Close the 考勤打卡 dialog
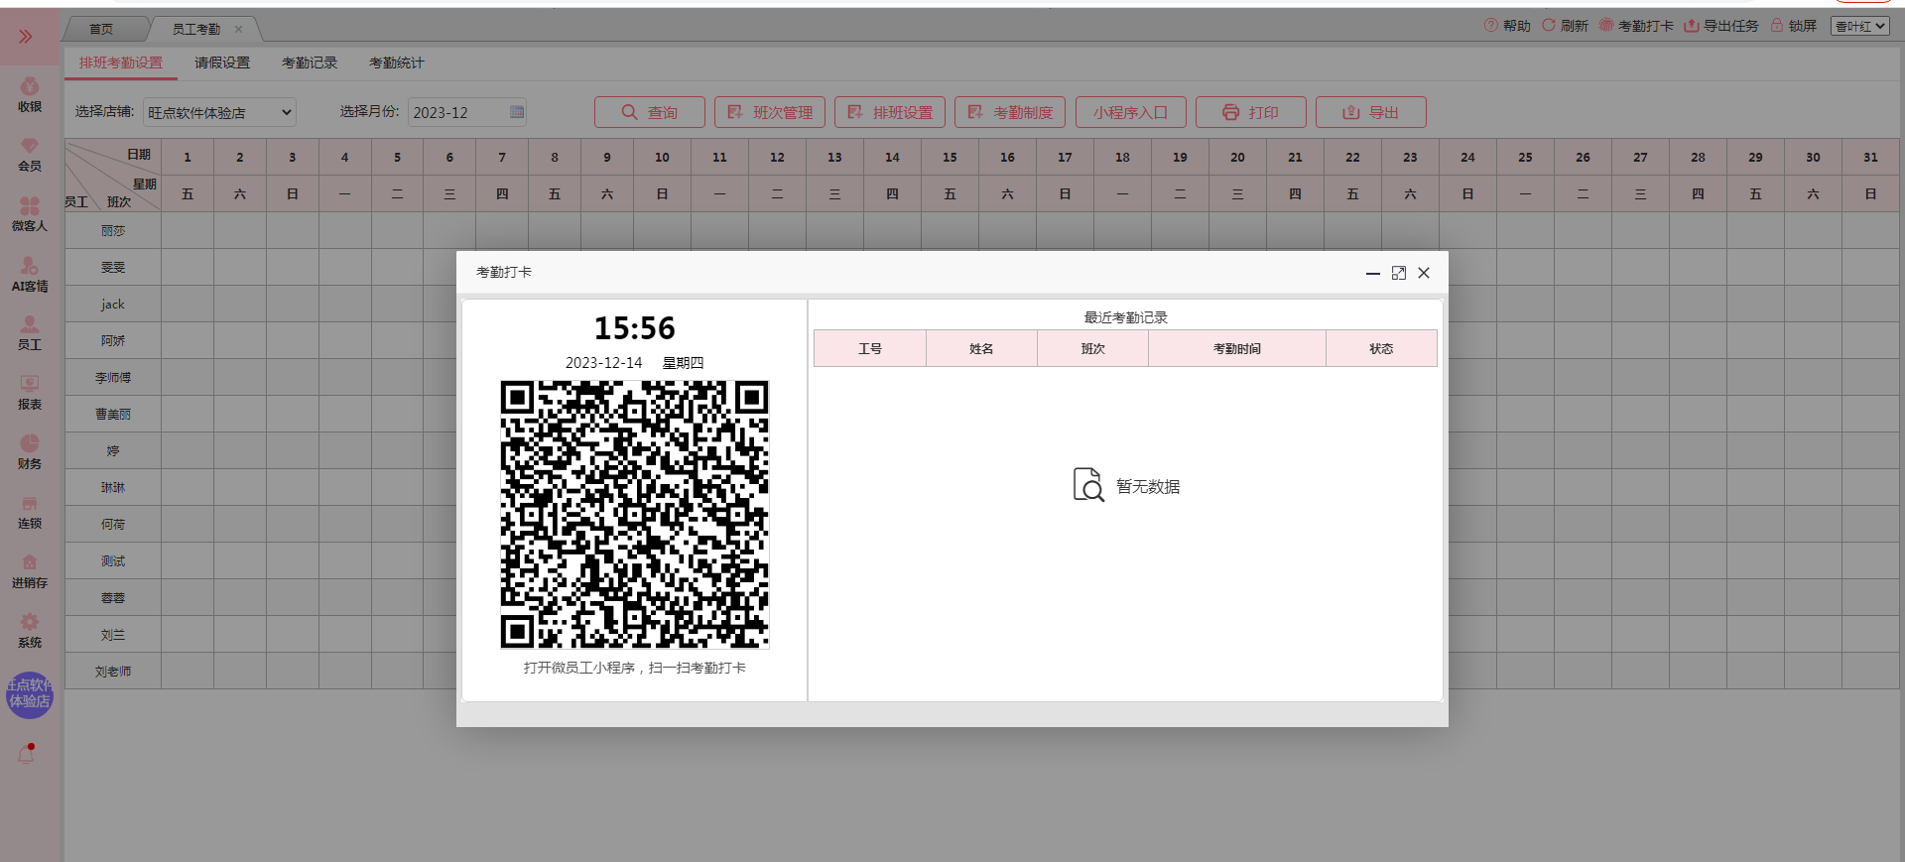Screen dimensions: 1905x862 click(1424, 273)
